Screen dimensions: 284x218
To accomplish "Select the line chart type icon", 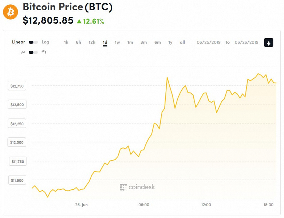I will click(x=23, y=52).
